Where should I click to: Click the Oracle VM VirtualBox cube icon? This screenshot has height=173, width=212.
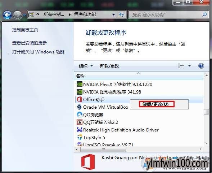pyautogui.click(x=79, y=107)
